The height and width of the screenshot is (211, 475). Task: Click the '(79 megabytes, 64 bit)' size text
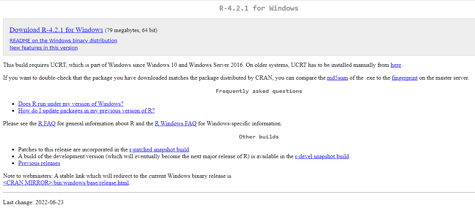(x=131, y=30)
